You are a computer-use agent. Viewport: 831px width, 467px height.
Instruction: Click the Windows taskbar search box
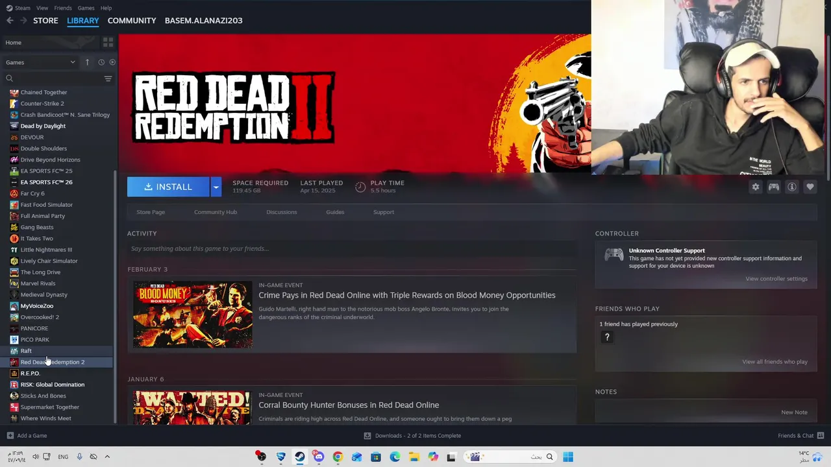point(511,457)
